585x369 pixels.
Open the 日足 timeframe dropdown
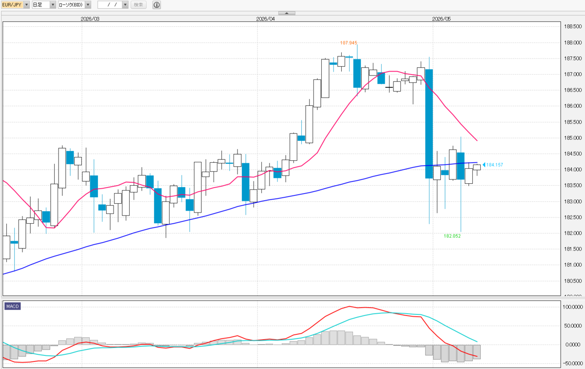coord(53,5)
